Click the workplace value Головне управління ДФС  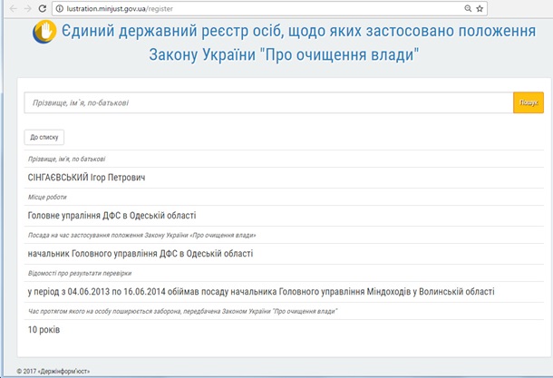click(112, 215)
